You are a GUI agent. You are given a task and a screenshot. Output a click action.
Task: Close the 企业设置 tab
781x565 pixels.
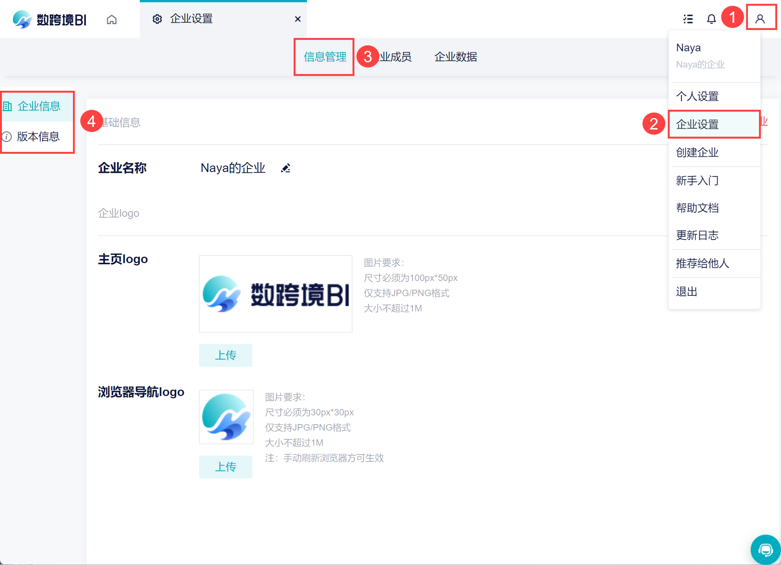pos(298,19)
